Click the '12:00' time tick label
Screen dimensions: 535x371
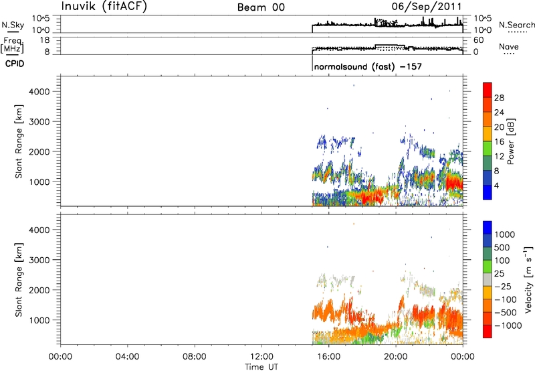click(261, 357)
